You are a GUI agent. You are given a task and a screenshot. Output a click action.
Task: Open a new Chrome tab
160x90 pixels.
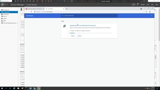(67, 9)
